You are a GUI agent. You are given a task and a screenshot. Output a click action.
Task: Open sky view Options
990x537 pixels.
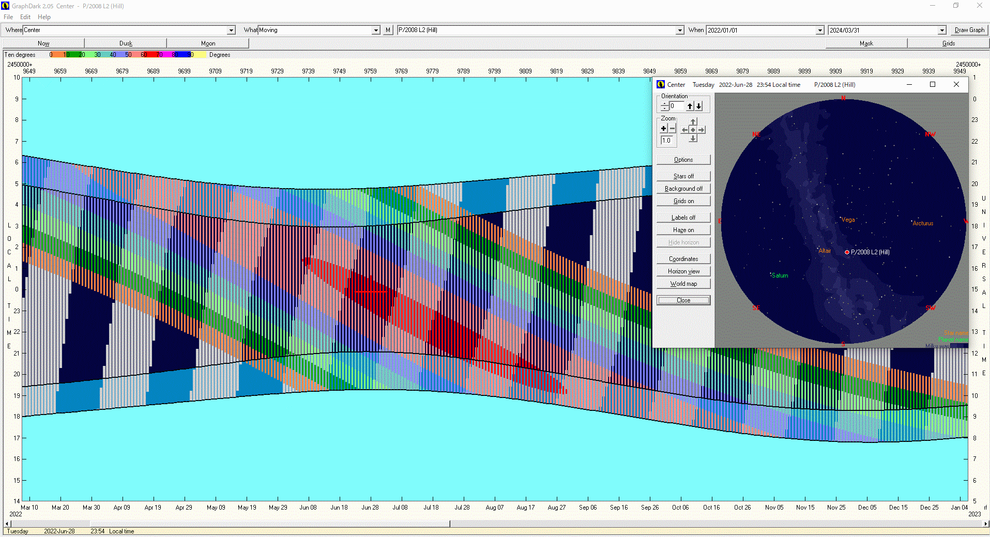[x=683, y=160]
